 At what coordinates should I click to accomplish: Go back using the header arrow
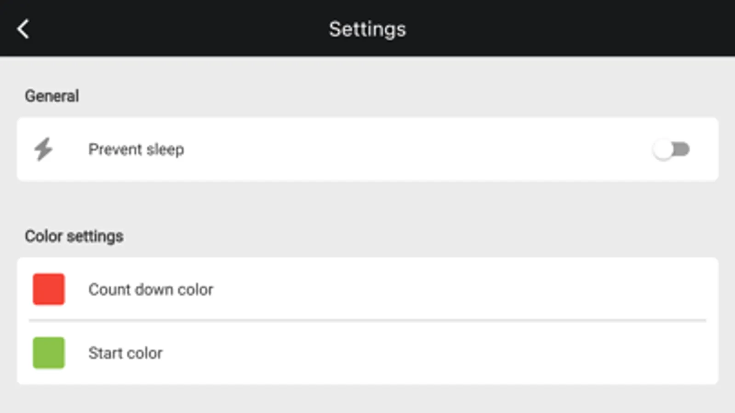23,29
